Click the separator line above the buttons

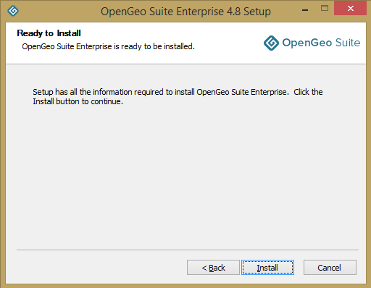[188, 250]
